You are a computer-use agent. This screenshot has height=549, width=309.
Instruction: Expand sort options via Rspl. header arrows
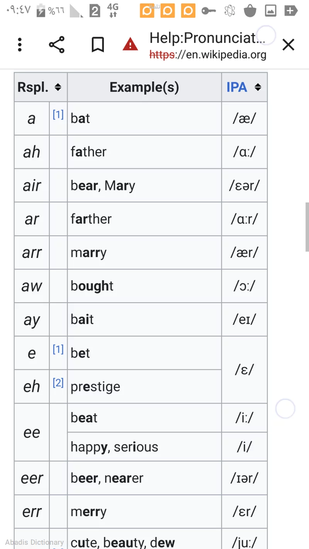(58, 87)
